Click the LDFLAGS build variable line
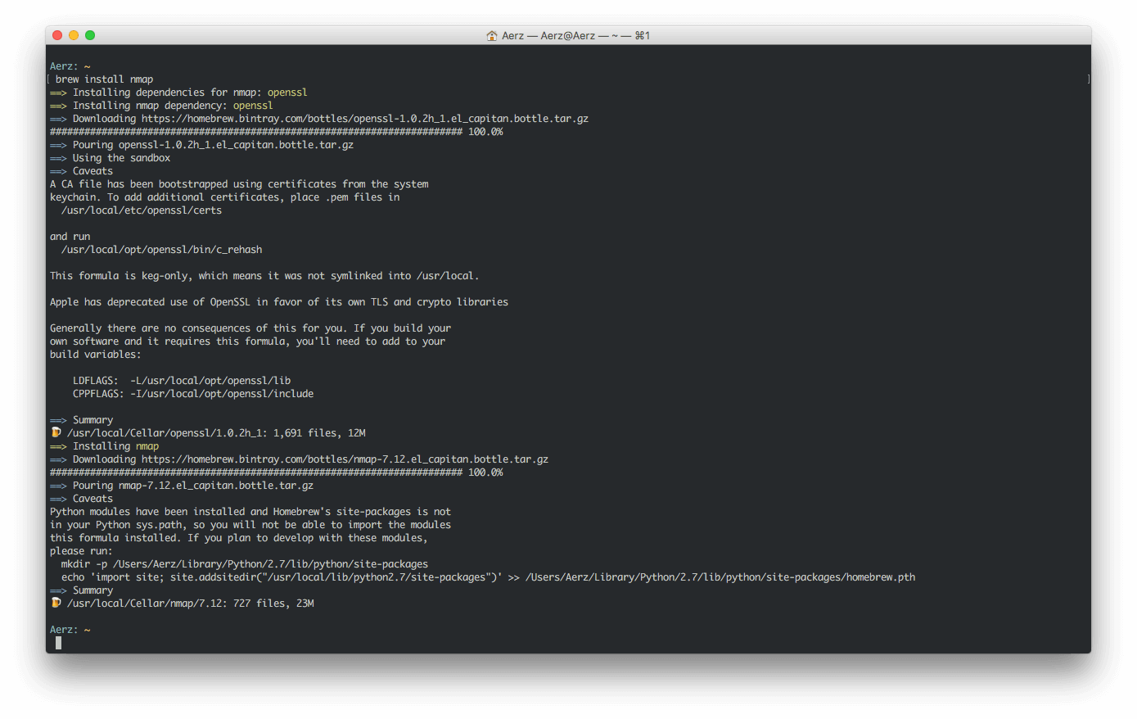Viewport: 1137px width, 719px height. 182,381
